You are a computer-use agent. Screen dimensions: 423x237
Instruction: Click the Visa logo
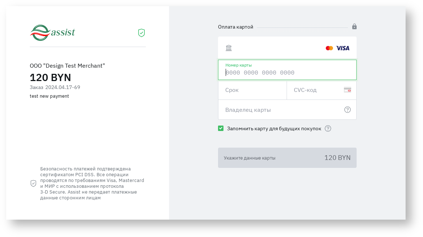click(x=342, y=48)
